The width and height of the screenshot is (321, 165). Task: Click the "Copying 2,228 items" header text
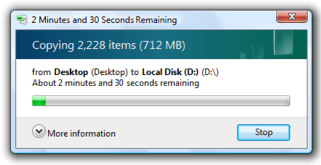pos(84,45)
